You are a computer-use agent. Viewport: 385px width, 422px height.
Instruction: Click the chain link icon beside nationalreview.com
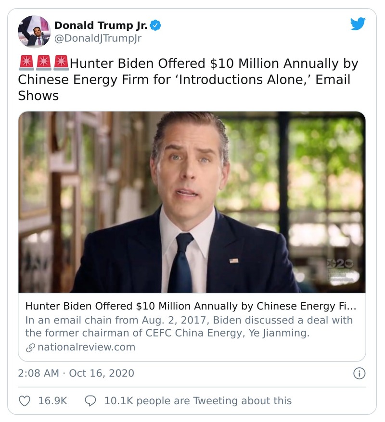[x=30, y=347]
